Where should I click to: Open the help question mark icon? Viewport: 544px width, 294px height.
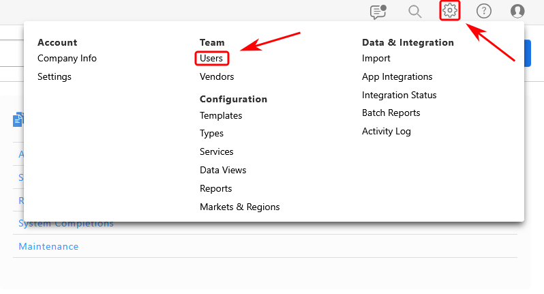[483, 11]
